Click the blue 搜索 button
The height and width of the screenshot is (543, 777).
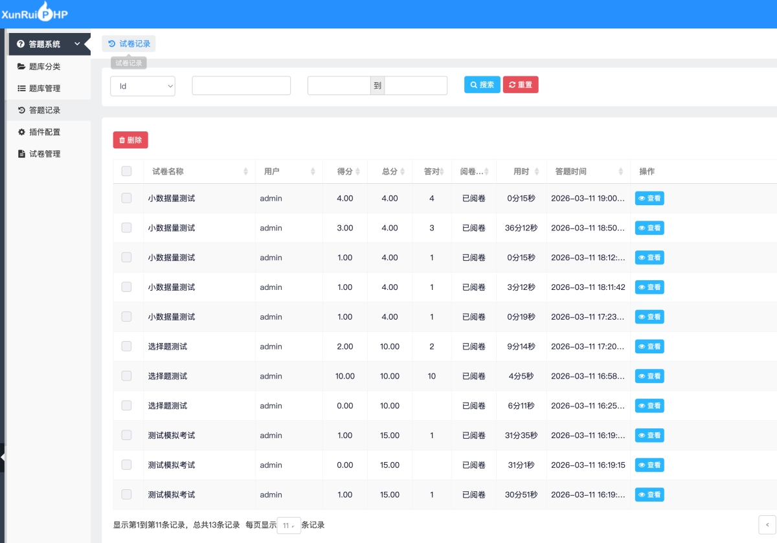point(482,85)
